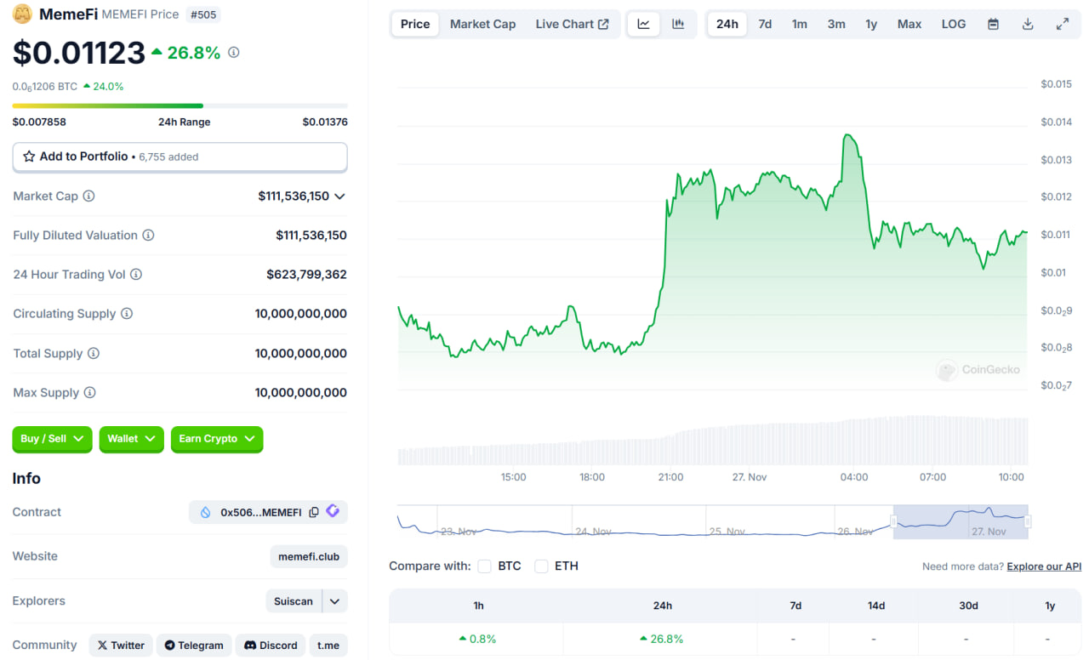Image resolution: width=1089 pixels, height=660 pixels.
Task: Show Fully Diluted Valuation info icon
Action: pyautogui.click(x=148, y=235)
